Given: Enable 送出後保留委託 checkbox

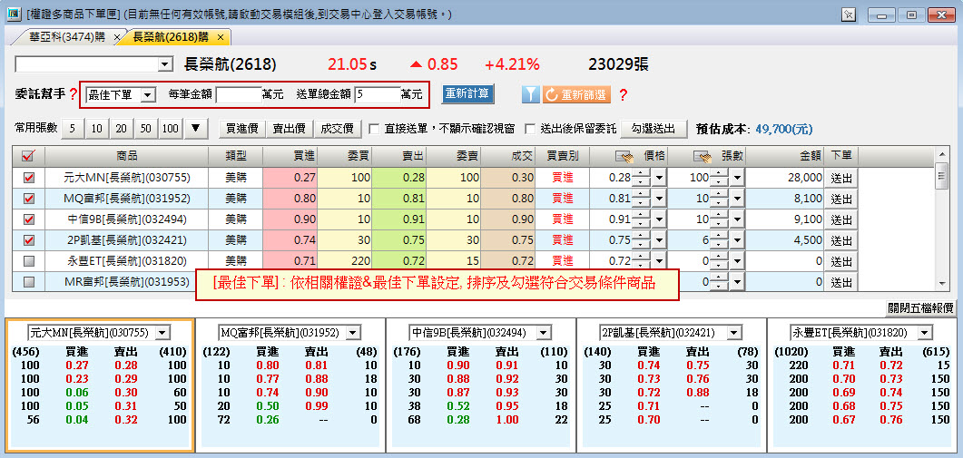Looking at the screenshot, I should tap(529, 128).
